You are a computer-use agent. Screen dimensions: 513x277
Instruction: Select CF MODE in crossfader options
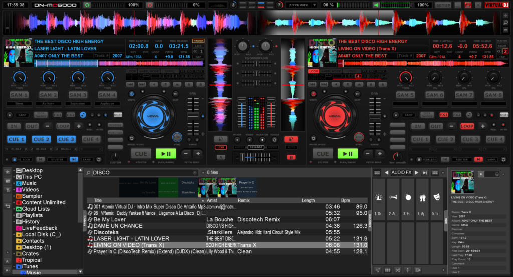[x=256, y=147]
